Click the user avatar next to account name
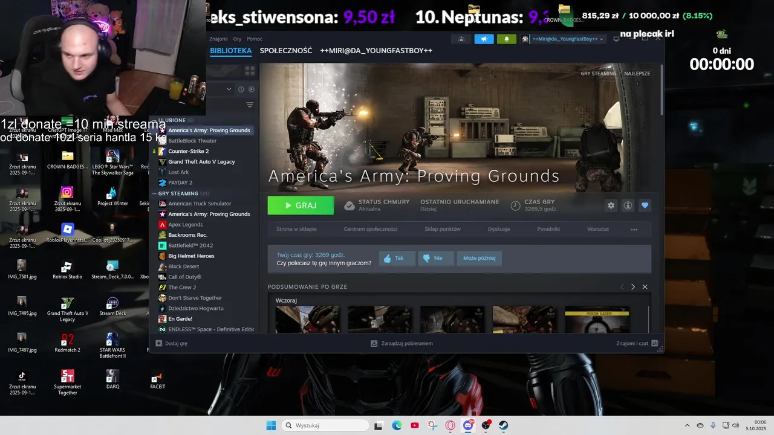The image size is (774, 435). 525,39
